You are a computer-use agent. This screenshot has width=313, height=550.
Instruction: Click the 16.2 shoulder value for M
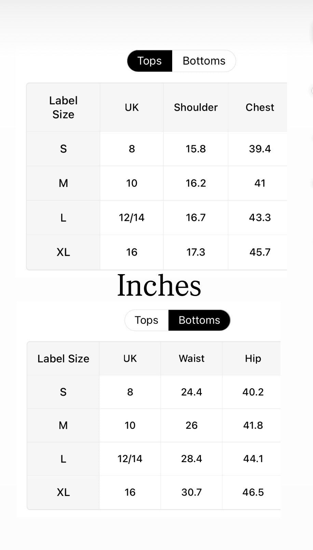pyautogui.click(x=196, y=183)
